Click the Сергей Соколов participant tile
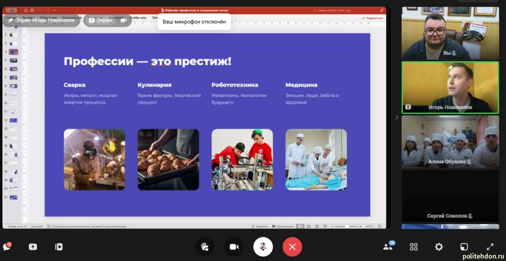The height and width of the screenshot is (261, 506). (449, 196)
